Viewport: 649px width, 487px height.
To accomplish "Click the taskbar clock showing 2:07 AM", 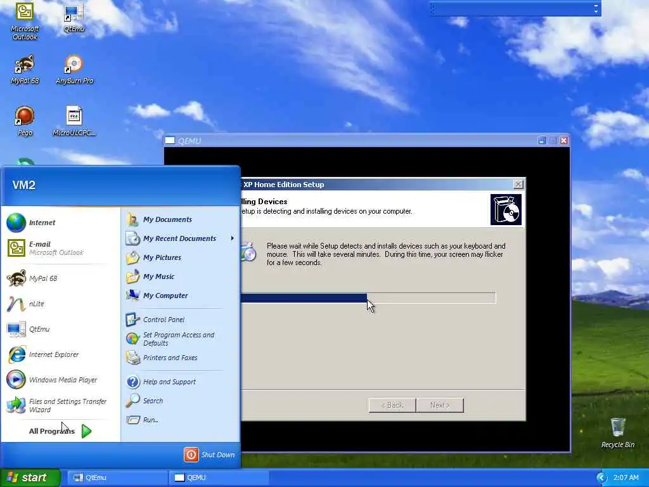I will 626,478.
